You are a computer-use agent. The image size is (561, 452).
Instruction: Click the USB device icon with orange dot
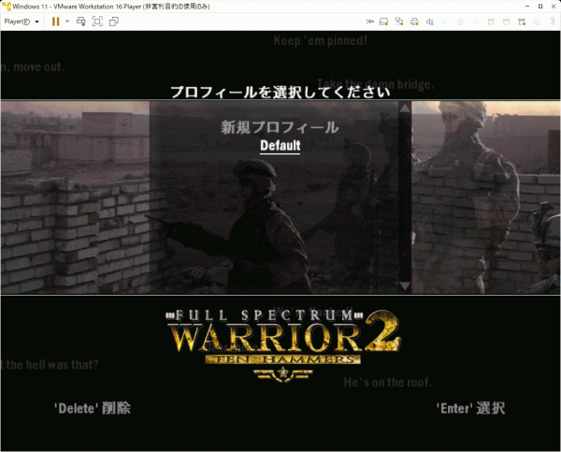[522, 22]
